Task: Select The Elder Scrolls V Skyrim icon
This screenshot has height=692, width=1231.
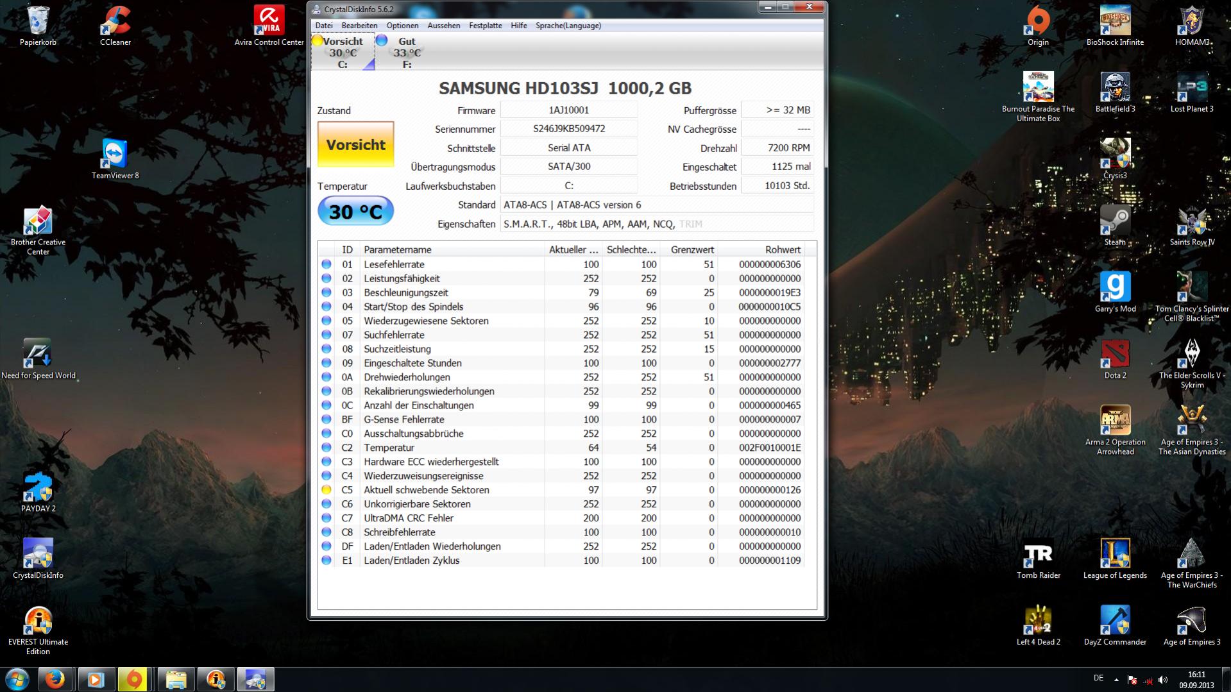Action: pyautogui.click(x=1192, y=364)
